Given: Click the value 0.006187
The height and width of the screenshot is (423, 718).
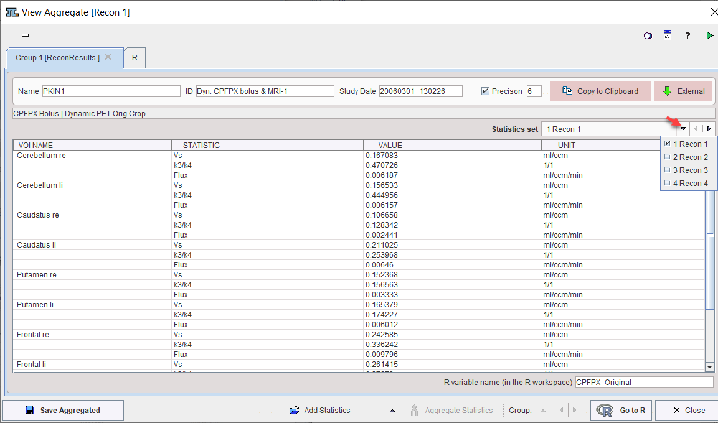Looking at the screenshot, I should [x=382, y=175].
